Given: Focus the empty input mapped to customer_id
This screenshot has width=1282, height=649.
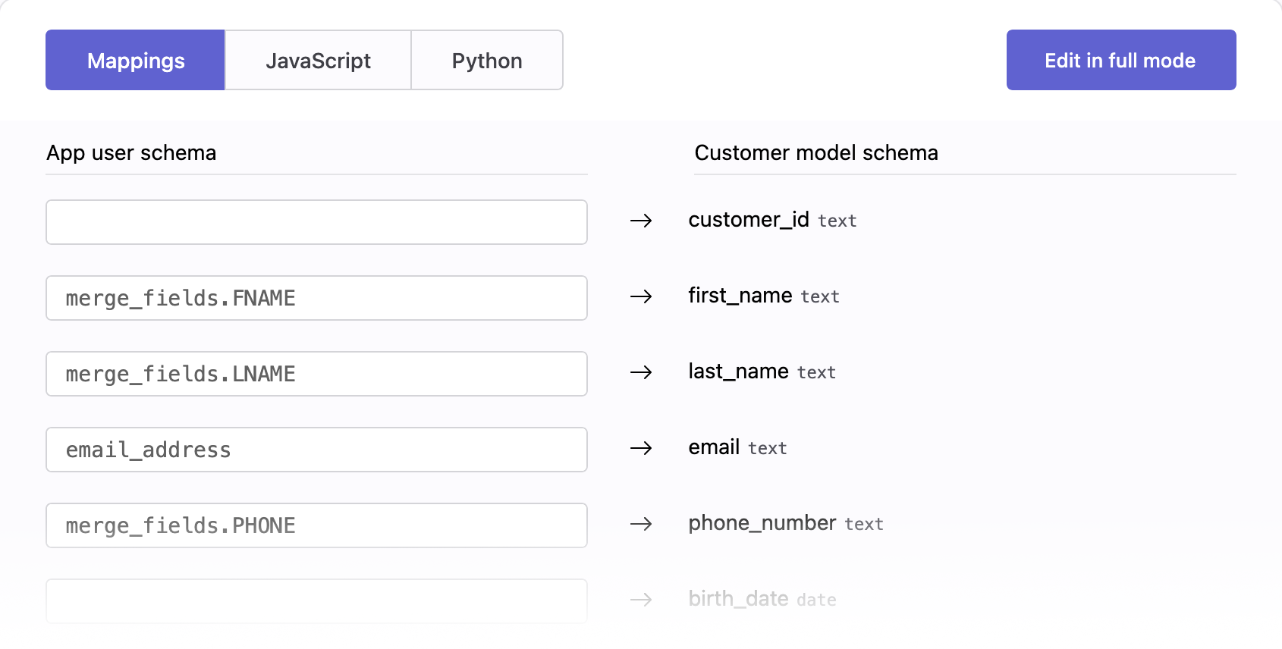Looking at the screenshot, I should pyautogui.click(x=316, y=222).
